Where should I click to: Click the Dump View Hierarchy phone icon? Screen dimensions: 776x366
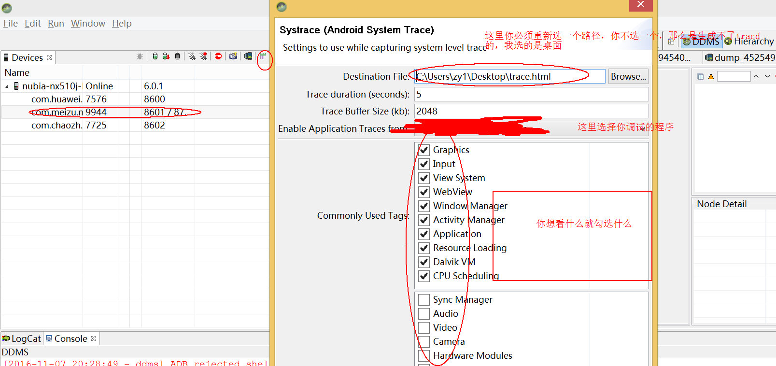[x=248, y=56]
